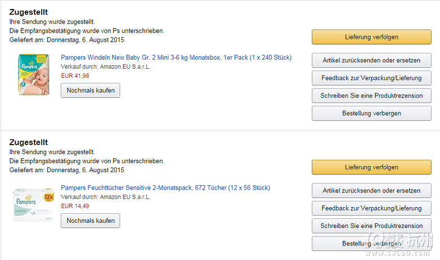This screenshot has width=440, height=260.
Task: Click the EUR 14,49 price text
Action: tap(75, 206)
